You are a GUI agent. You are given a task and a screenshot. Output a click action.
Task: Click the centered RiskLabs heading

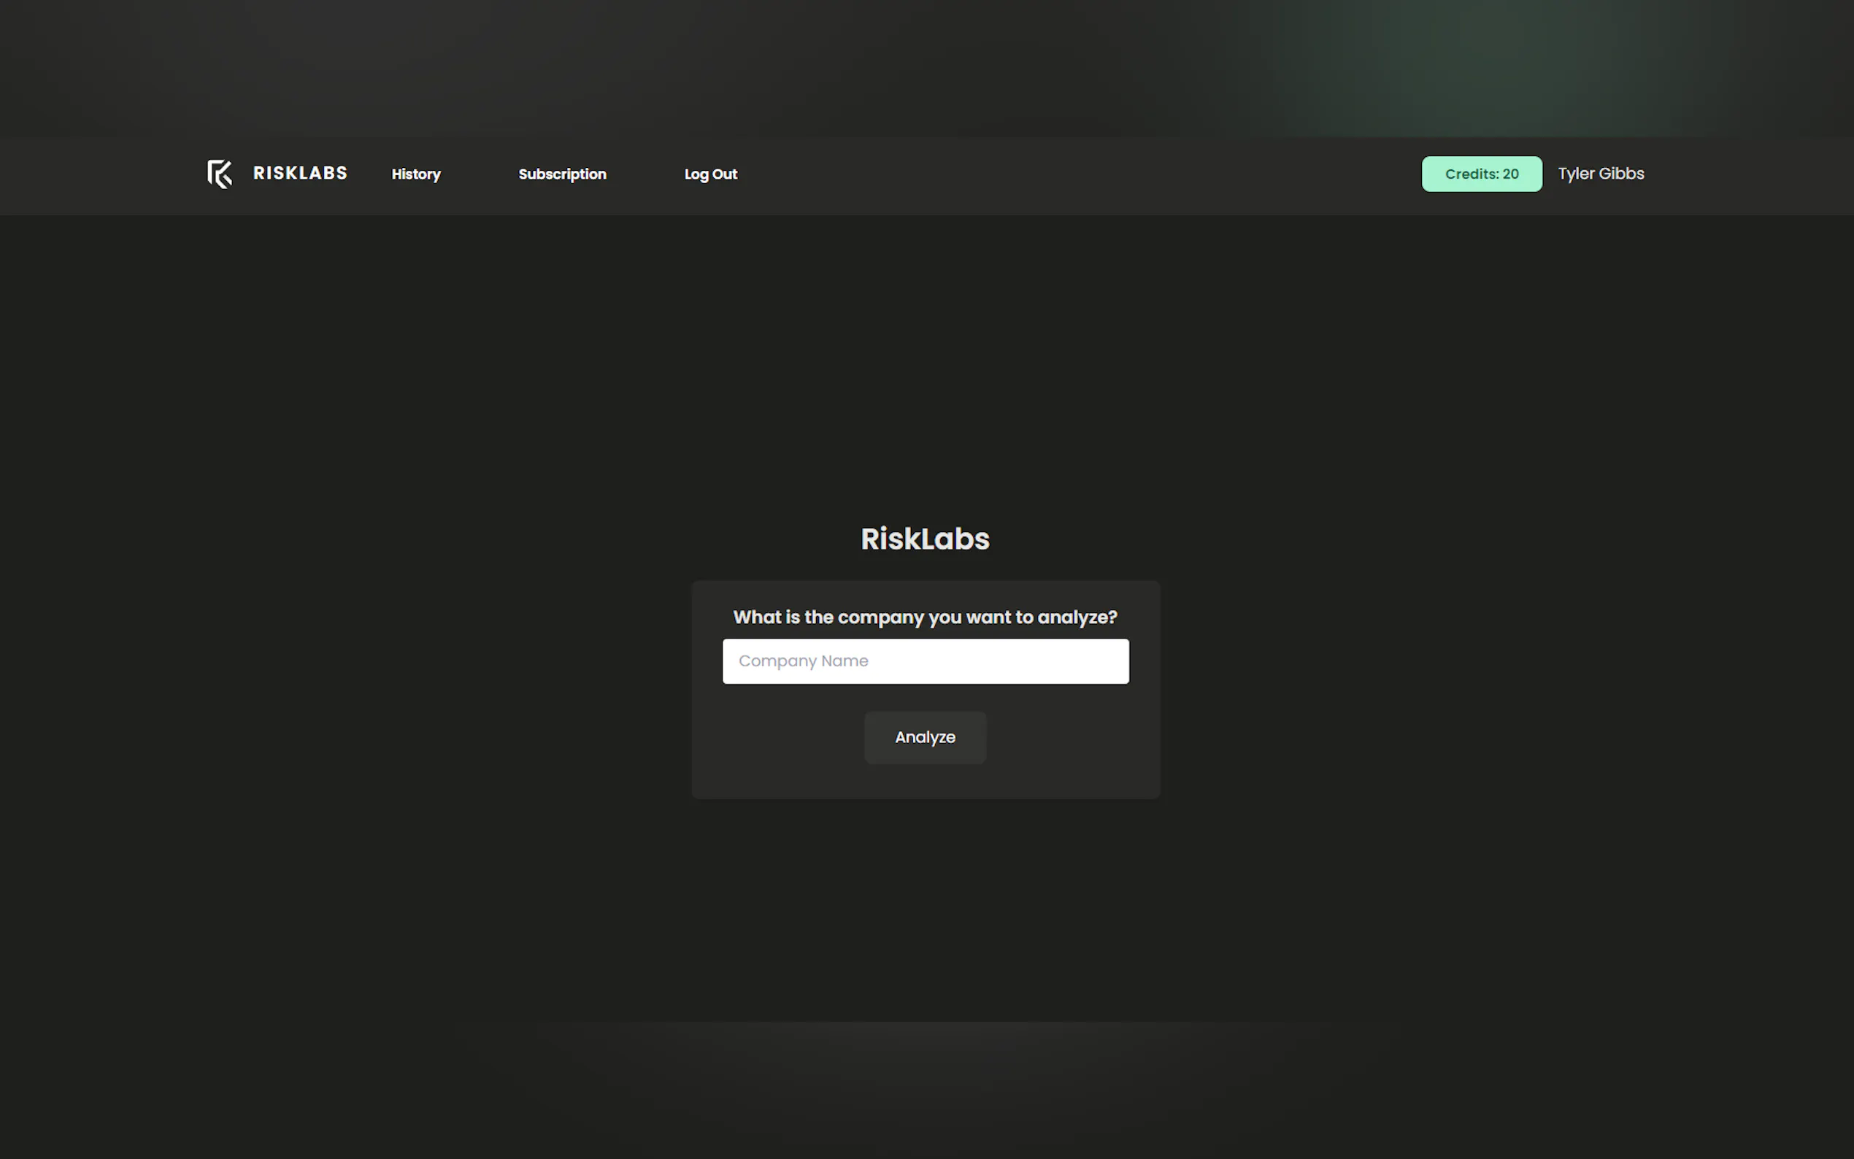point(925,539)
